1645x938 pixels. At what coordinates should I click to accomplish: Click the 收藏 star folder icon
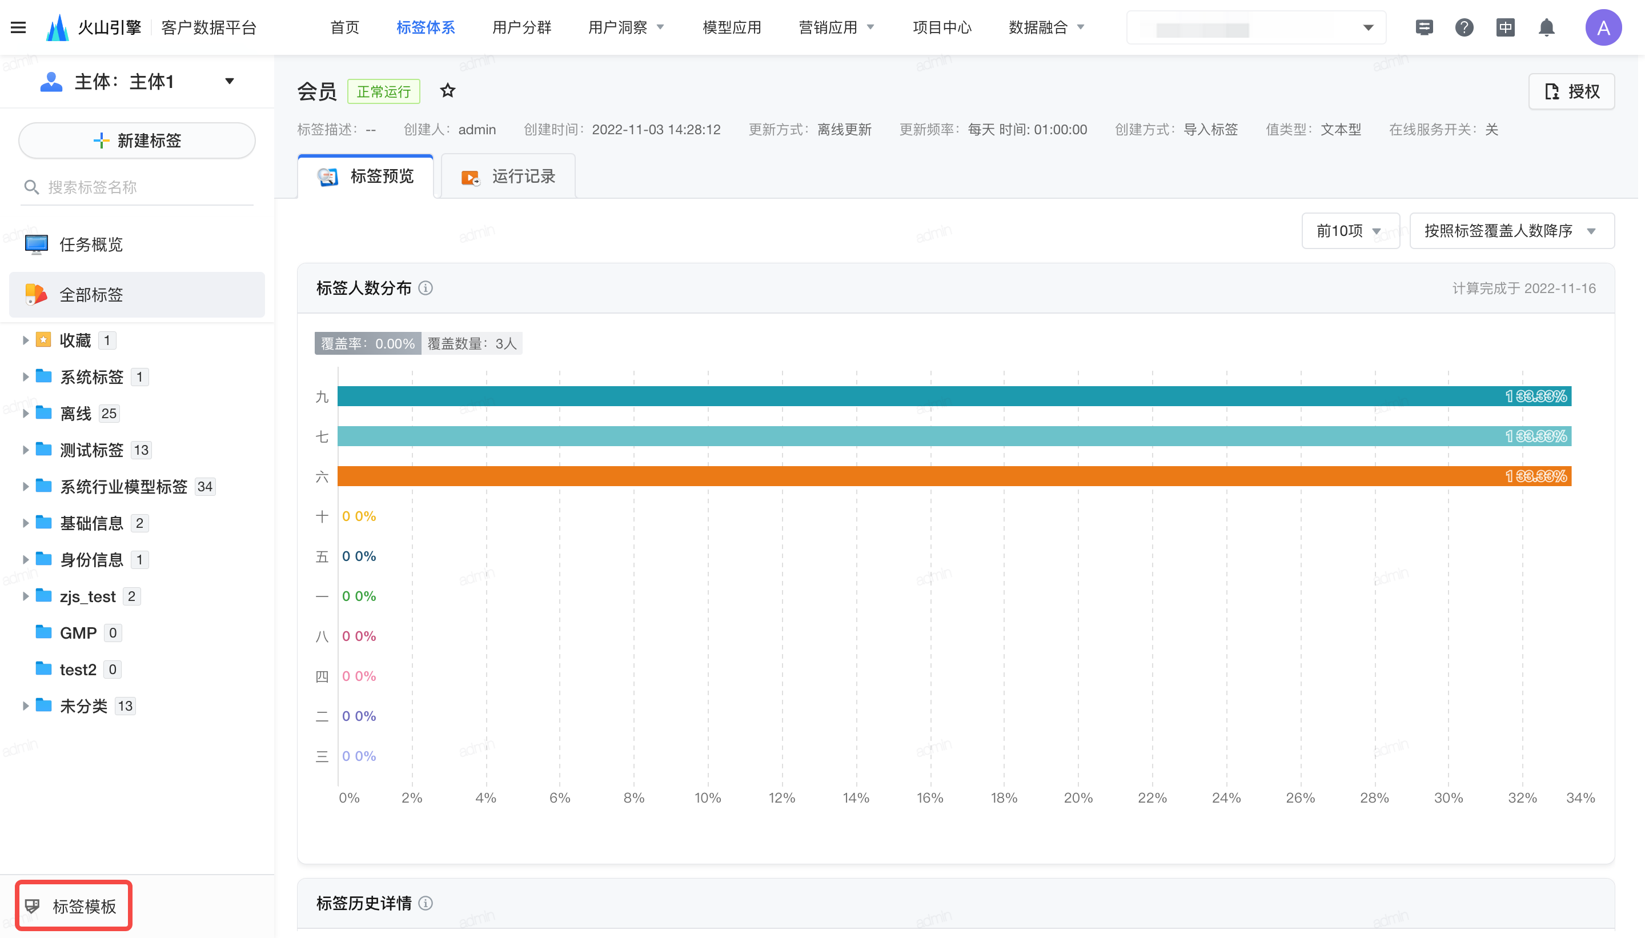pos(43,339)
